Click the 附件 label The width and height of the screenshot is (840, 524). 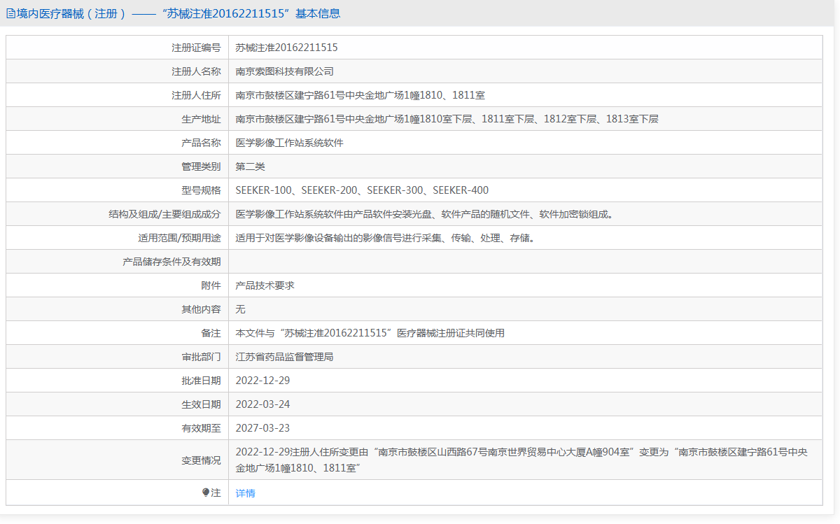(211, 285)
